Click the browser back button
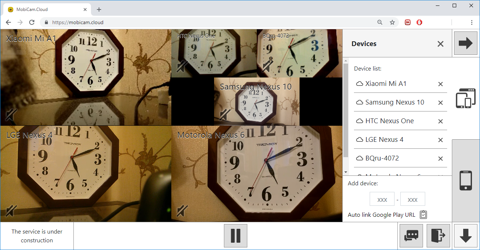 pos(8,22)
